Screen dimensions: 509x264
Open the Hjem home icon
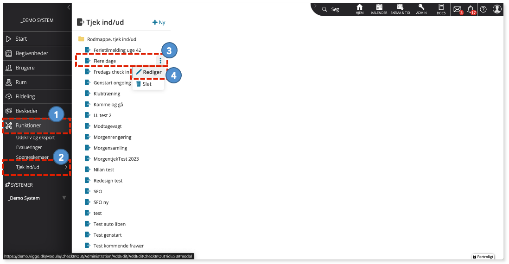pyautogui.click(x=359, y=9)
